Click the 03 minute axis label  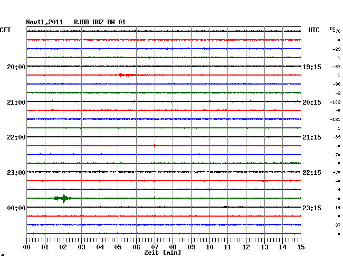[81, 247]
